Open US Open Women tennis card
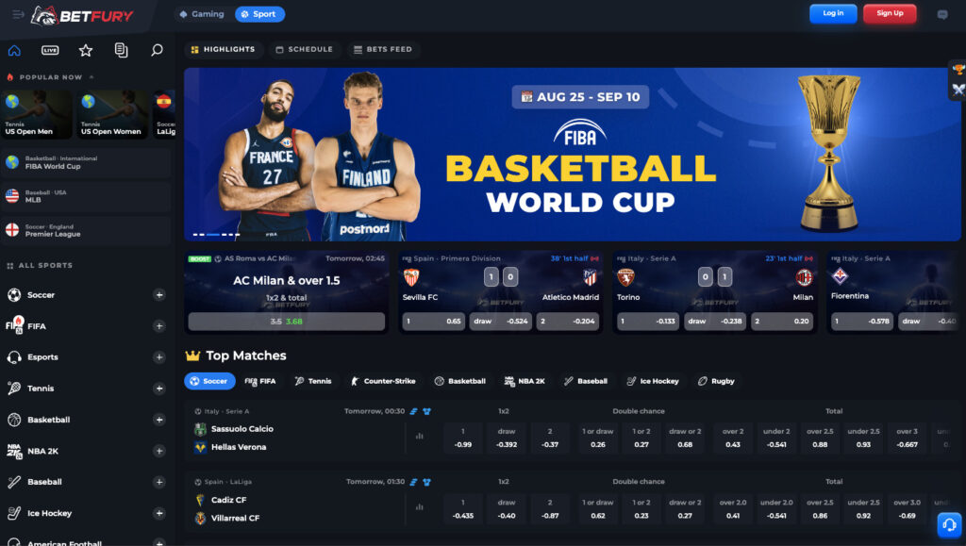 click(112, 114)
